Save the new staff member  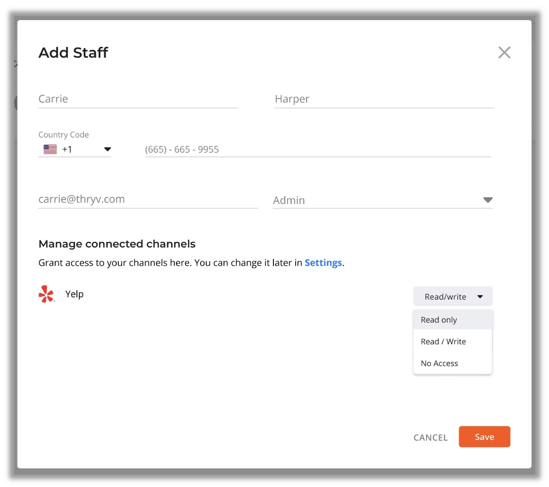tap(484, 437)
